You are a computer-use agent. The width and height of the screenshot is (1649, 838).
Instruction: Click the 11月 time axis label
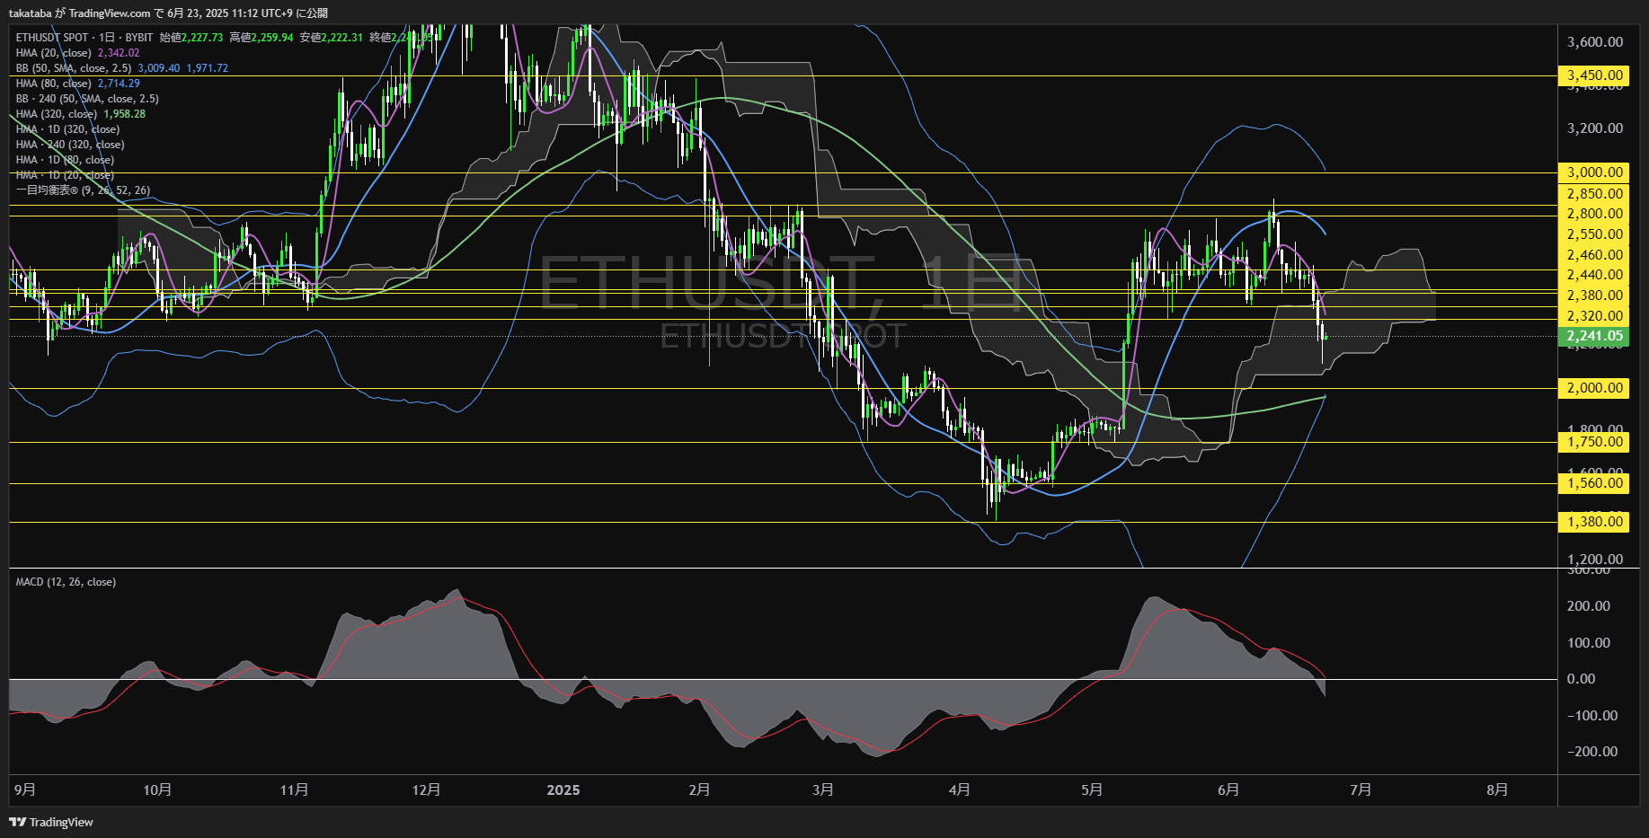294,789
